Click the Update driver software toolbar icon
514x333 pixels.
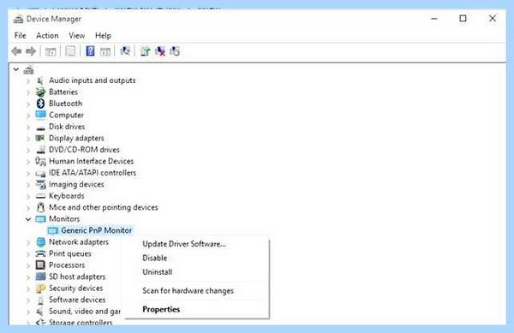pyautogui.click(x=145, y=51)
